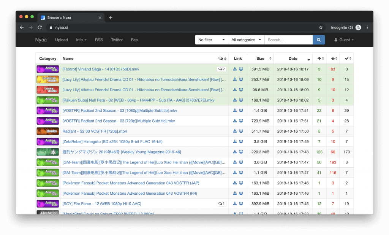Open magnet link for Radiant S2 03 VOSTFR mp4
The image size is (389, 235).
tap(241, 131)
